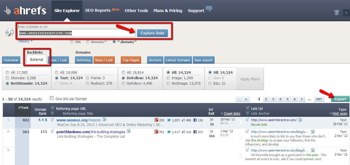350x165 pixels.
Task: Click the ahrefs logo
Action: tap(25, 11)
